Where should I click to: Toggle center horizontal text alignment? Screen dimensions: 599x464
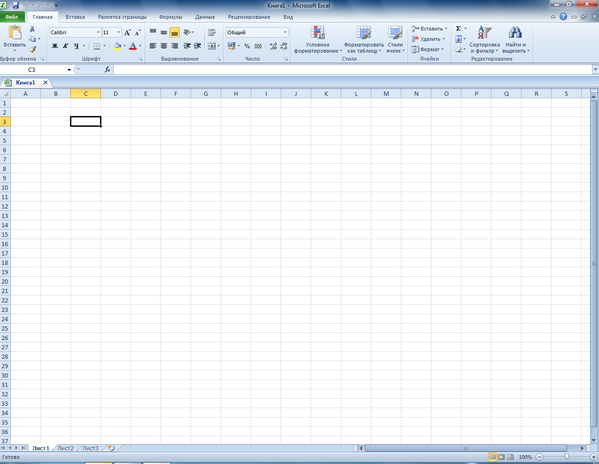[x=163, y=46]
